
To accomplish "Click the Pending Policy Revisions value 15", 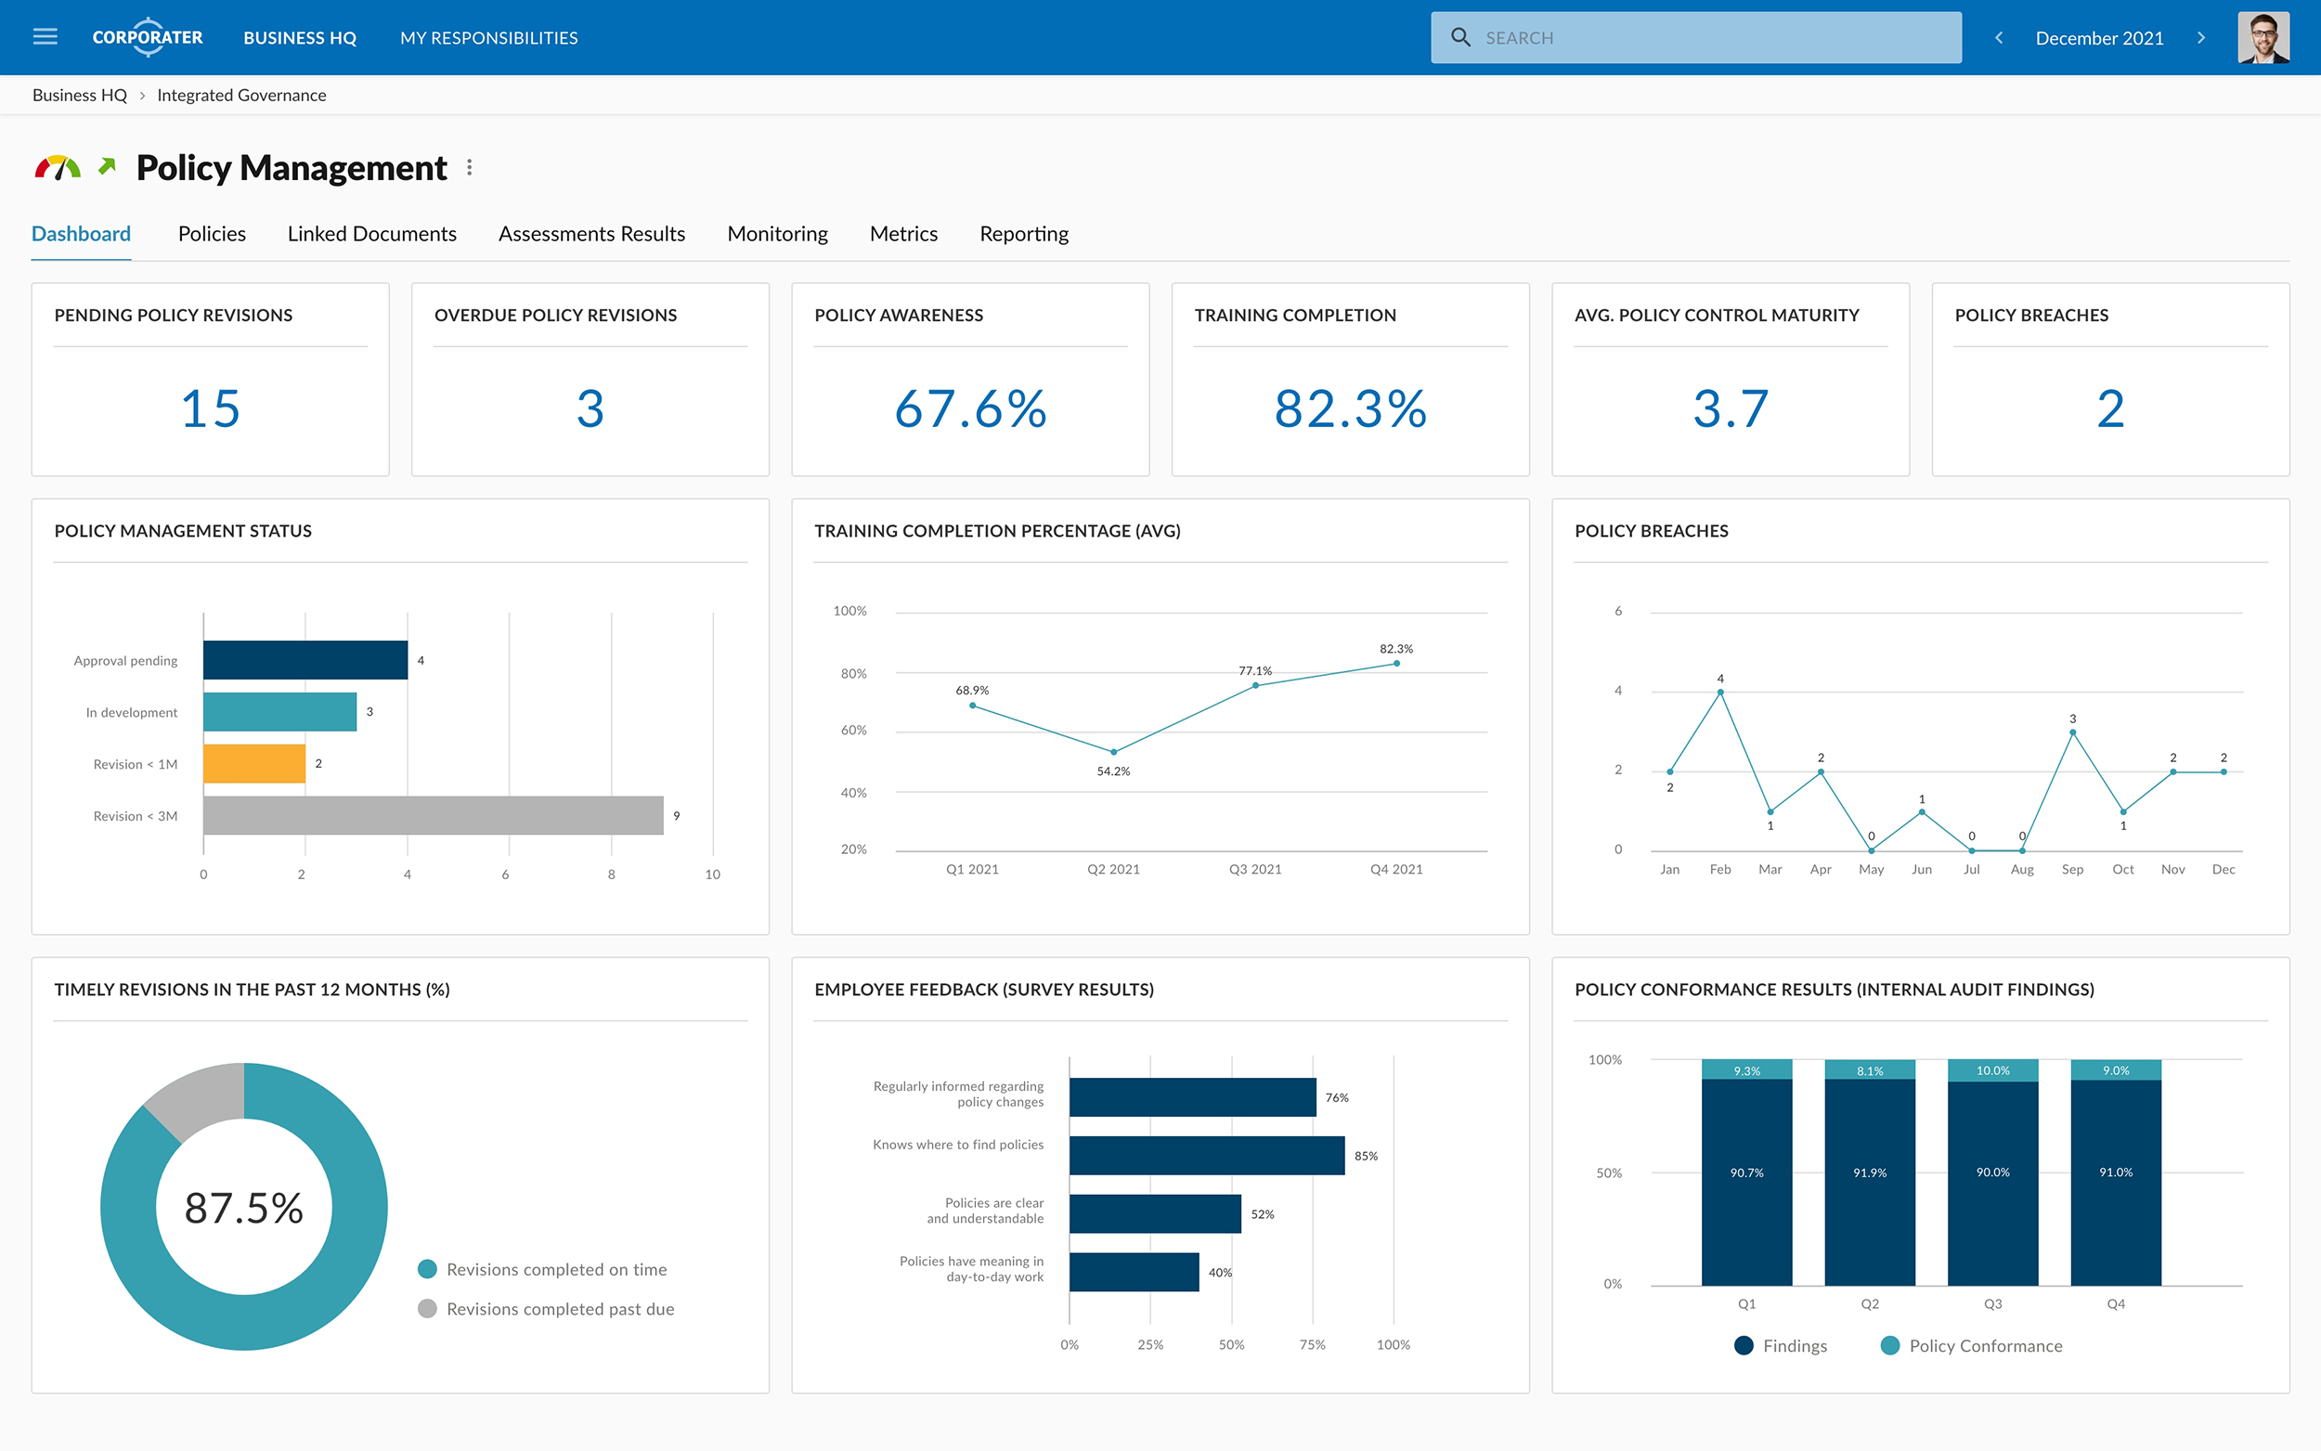I will [210, 408].
